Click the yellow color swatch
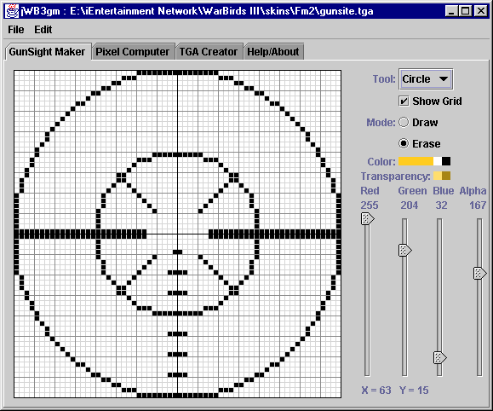The image size is (493, 411). pos(416,161)
